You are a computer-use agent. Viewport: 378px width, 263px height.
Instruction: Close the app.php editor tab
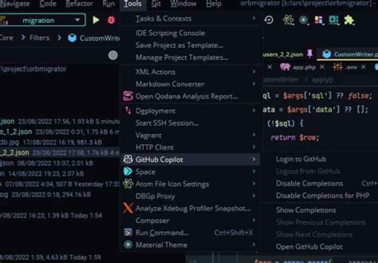(322, 67)
